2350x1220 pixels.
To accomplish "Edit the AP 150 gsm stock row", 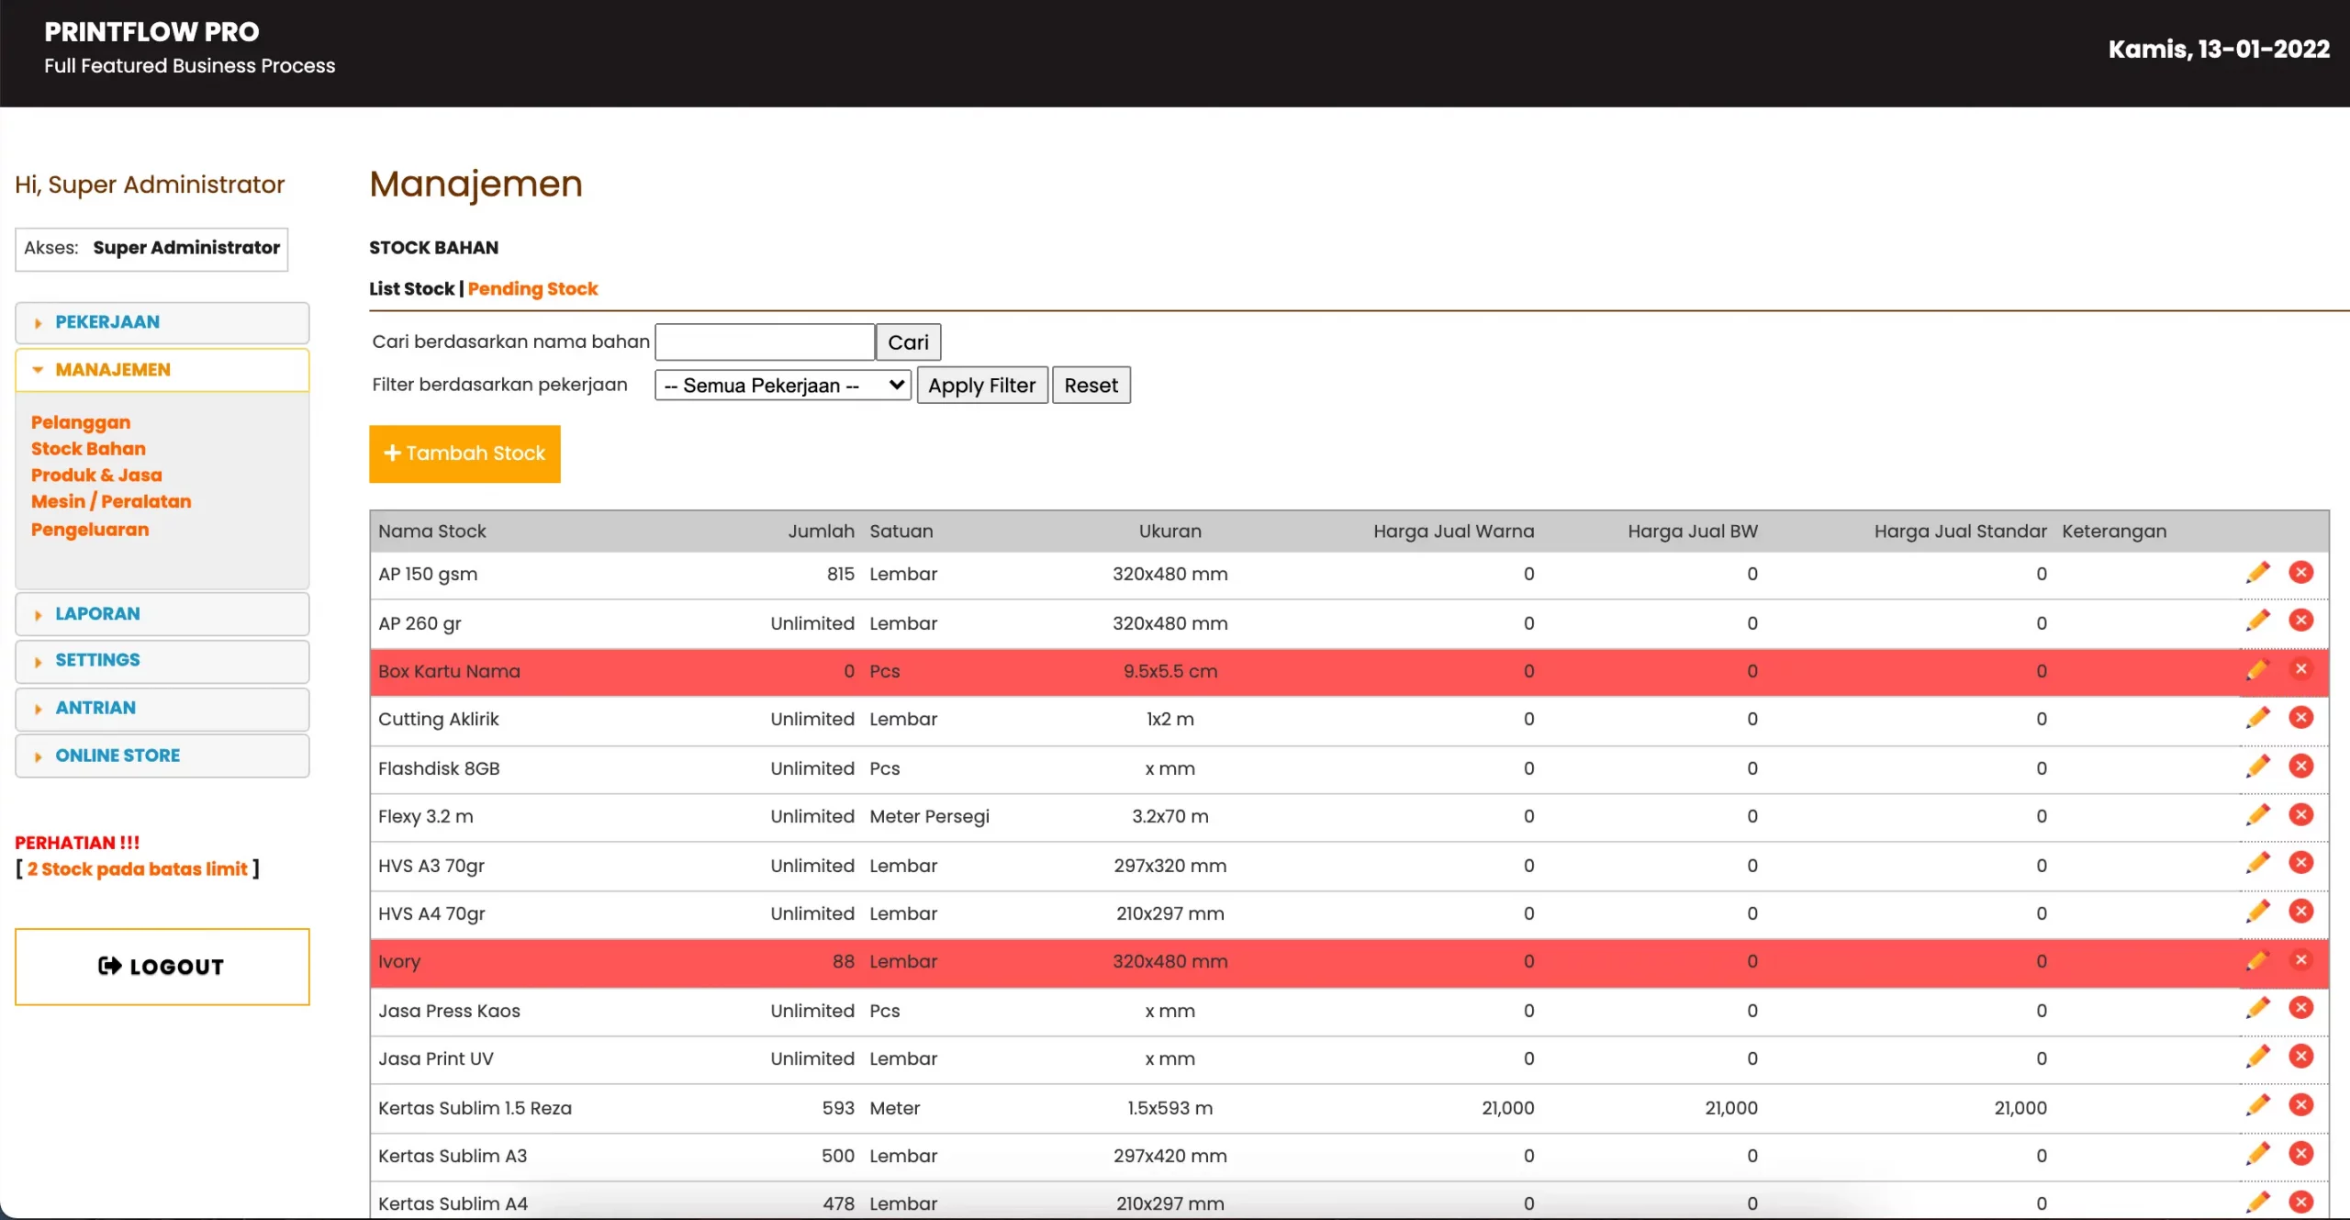I will [x=2257, y=573].
